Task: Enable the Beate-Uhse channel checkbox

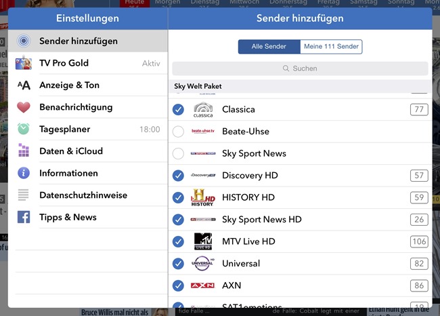Action: pos(178,132)
